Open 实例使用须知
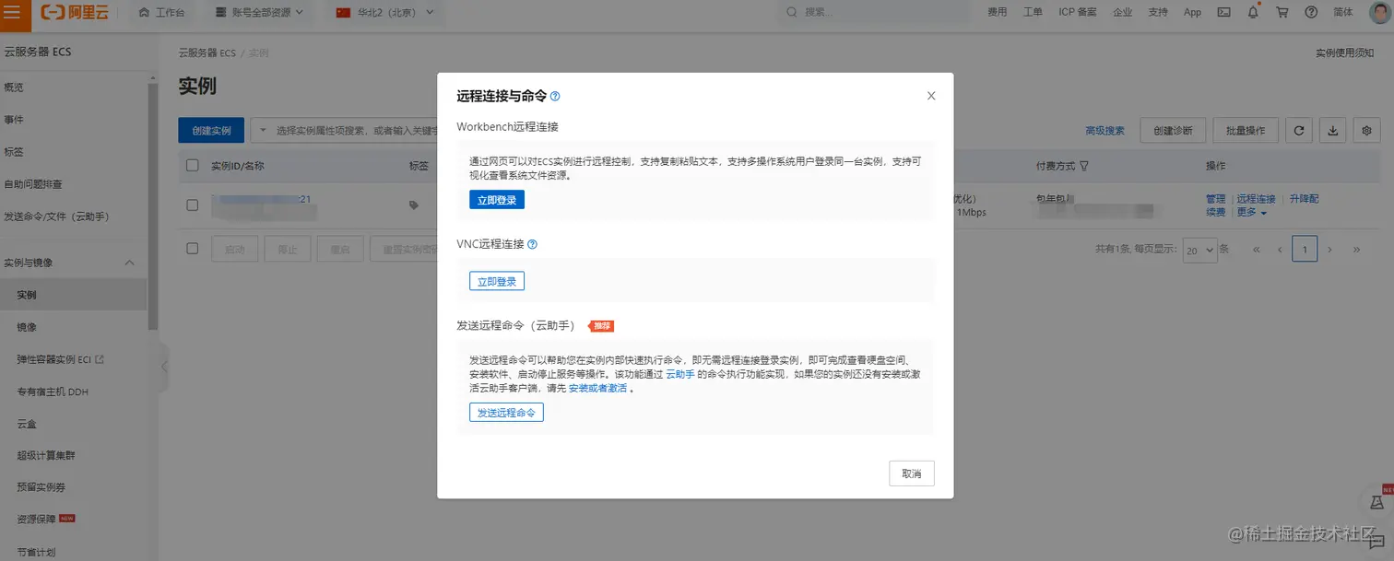The image size is (1394, 561). coord(1344,53)
